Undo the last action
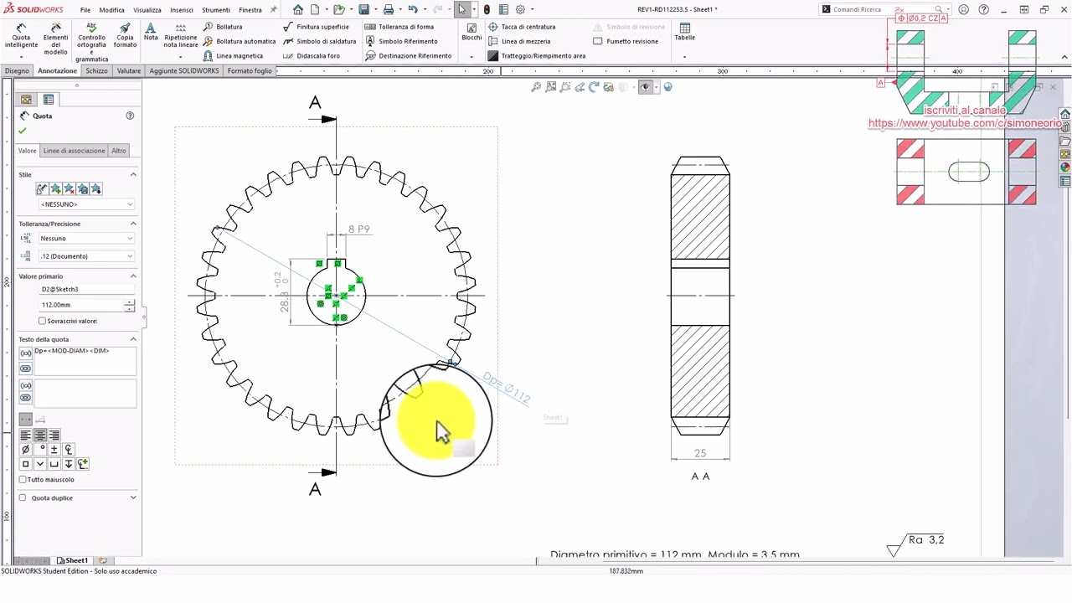Viewport: 1072px width, 603px height. click(x=412, y=10)
